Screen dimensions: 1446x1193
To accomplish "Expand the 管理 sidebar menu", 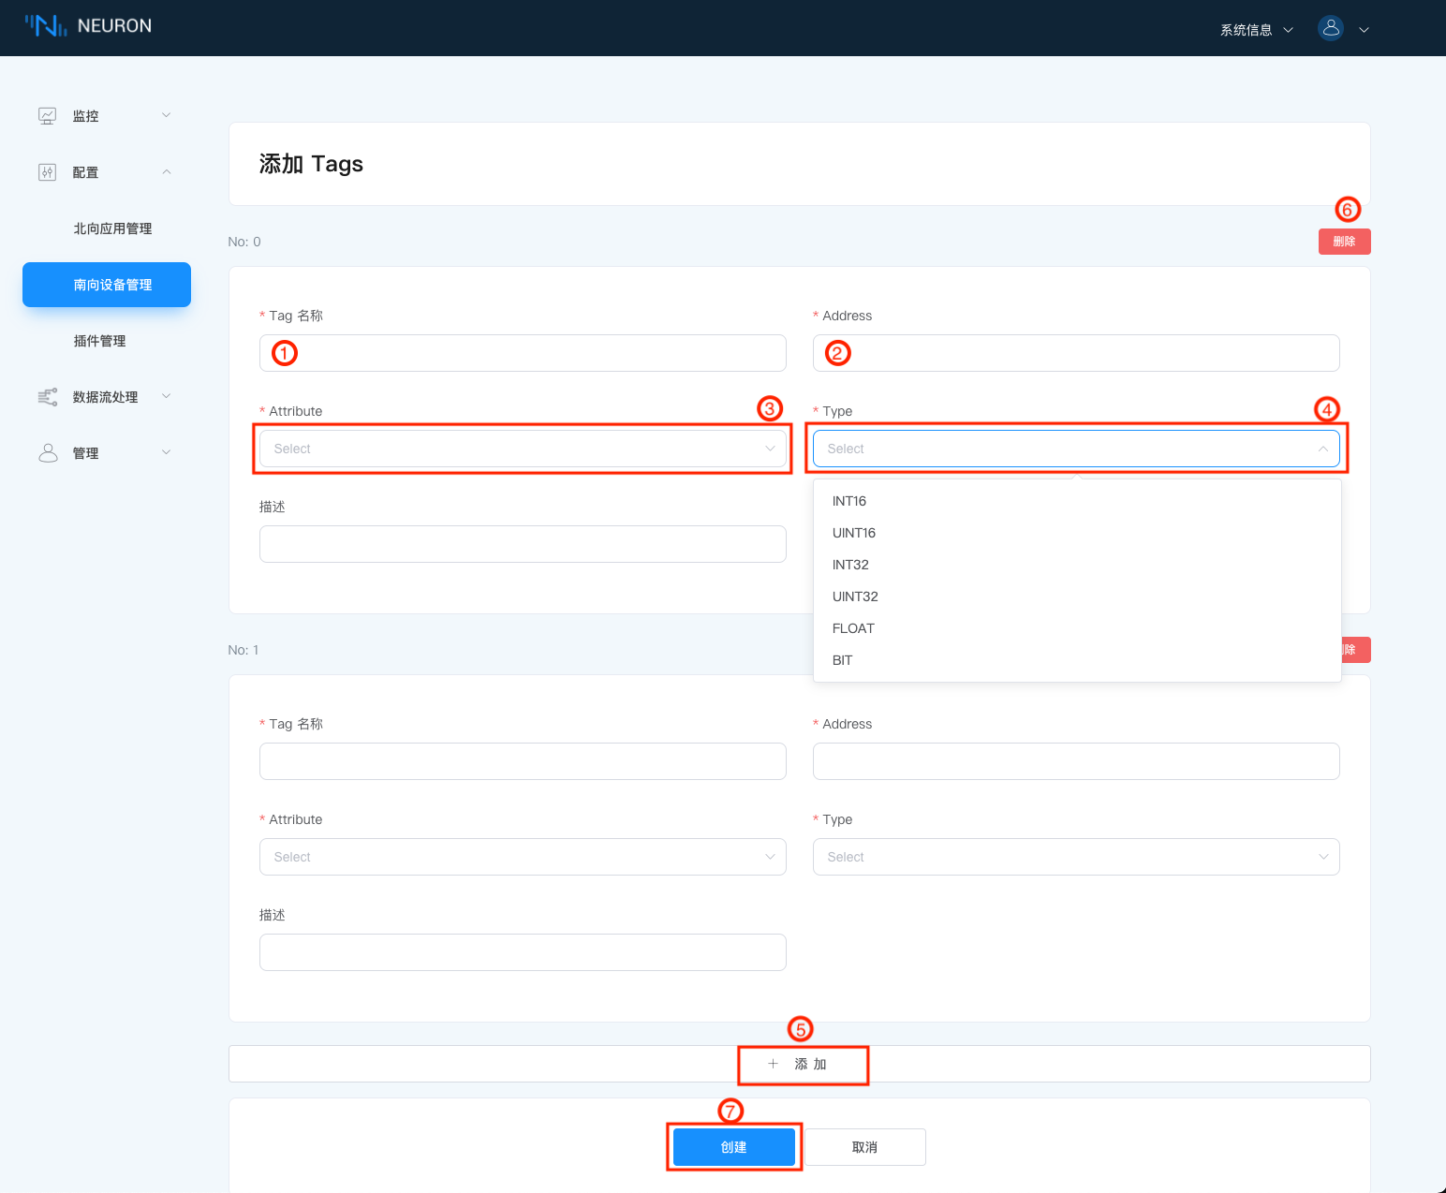I will pyautogui.click(x=167, y=452).
